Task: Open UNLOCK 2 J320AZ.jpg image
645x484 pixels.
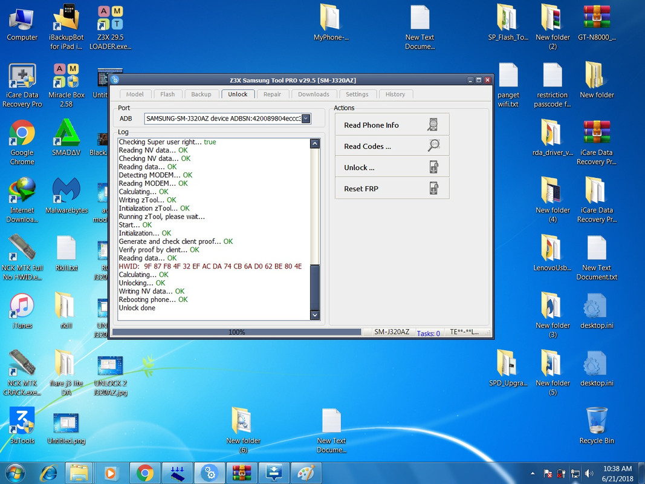Action: 110,375
